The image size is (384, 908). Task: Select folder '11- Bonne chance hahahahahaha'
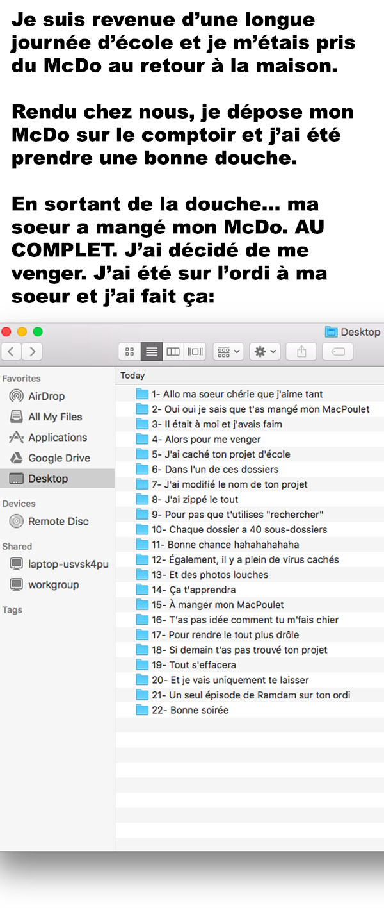(250, 545)
